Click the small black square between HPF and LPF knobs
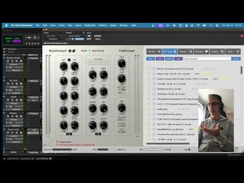 [69, 60]
